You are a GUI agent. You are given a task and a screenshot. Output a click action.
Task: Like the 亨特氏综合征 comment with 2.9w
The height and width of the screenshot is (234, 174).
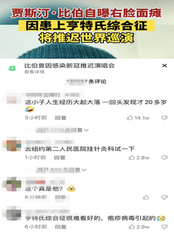click(132, 227)
